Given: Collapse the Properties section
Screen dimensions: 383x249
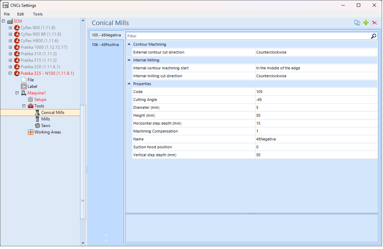Looking at the screenshot, I should coord(129,84).
